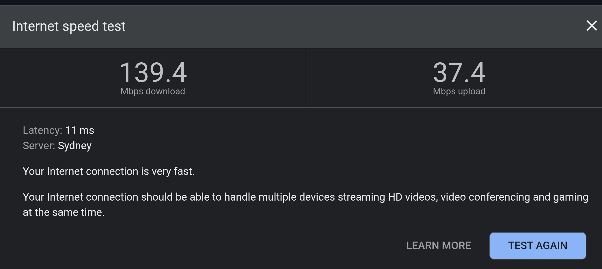Click the Latency label
Image resolution: width=602 pixels, height=269 pixels.
pos(42,130)
